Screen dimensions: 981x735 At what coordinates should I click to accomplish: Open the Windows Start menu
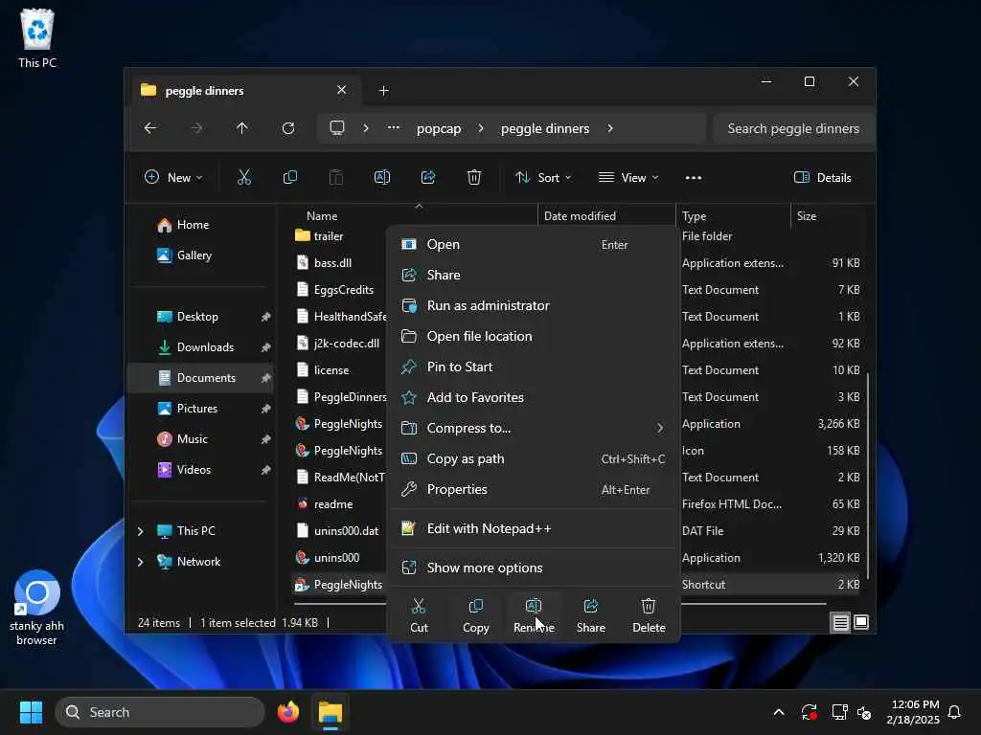[31, 712]
